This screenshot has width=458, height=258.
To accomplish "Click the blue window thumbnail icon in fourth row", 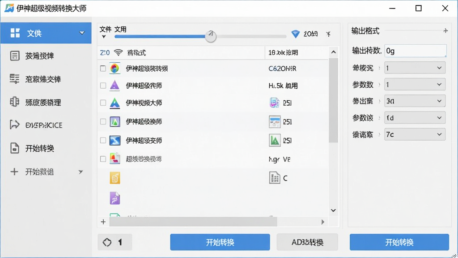I will point(275,122).
